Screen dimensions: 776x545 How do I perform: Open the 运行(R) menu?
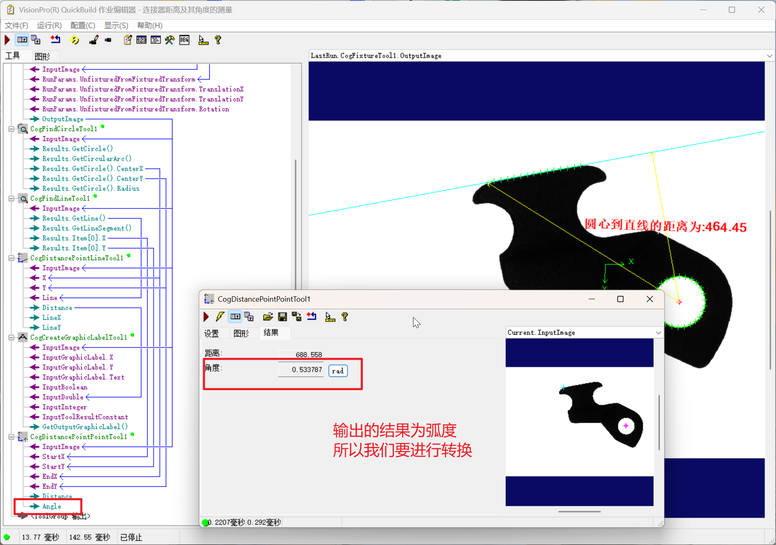pos(49,26)
